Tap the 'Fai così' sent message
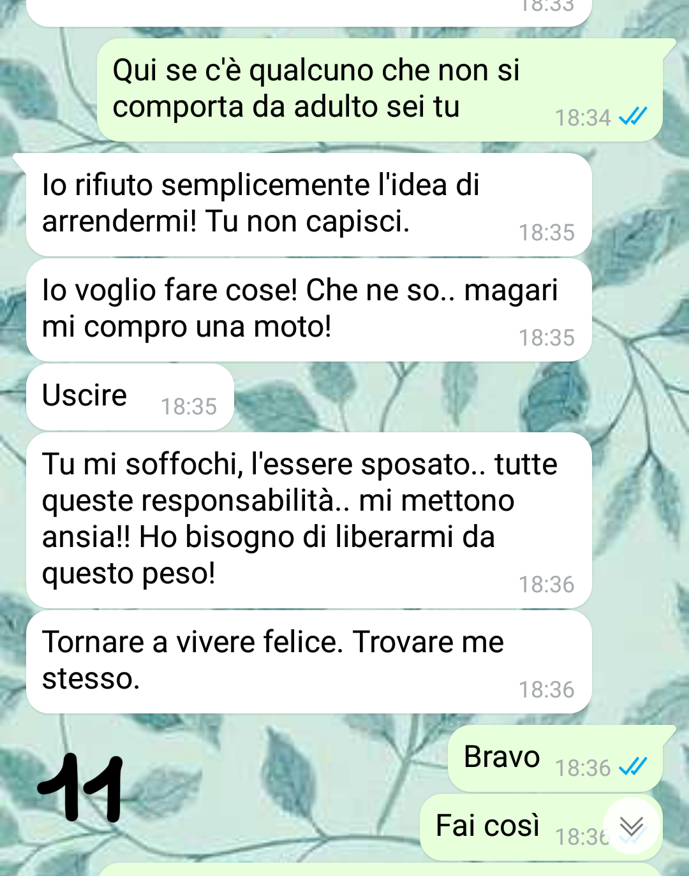689x876 pixels. pyautogui.click(x=541, y=827)
